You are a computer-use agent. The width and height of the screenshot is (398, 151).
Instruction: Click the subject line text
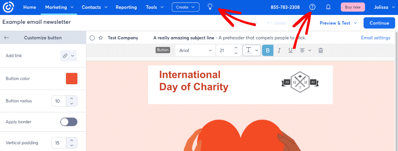[x=184, y=38]
